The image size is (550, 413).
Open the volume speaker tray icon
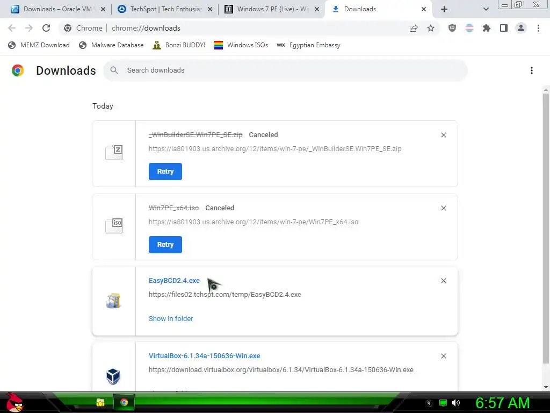[456, 403]
